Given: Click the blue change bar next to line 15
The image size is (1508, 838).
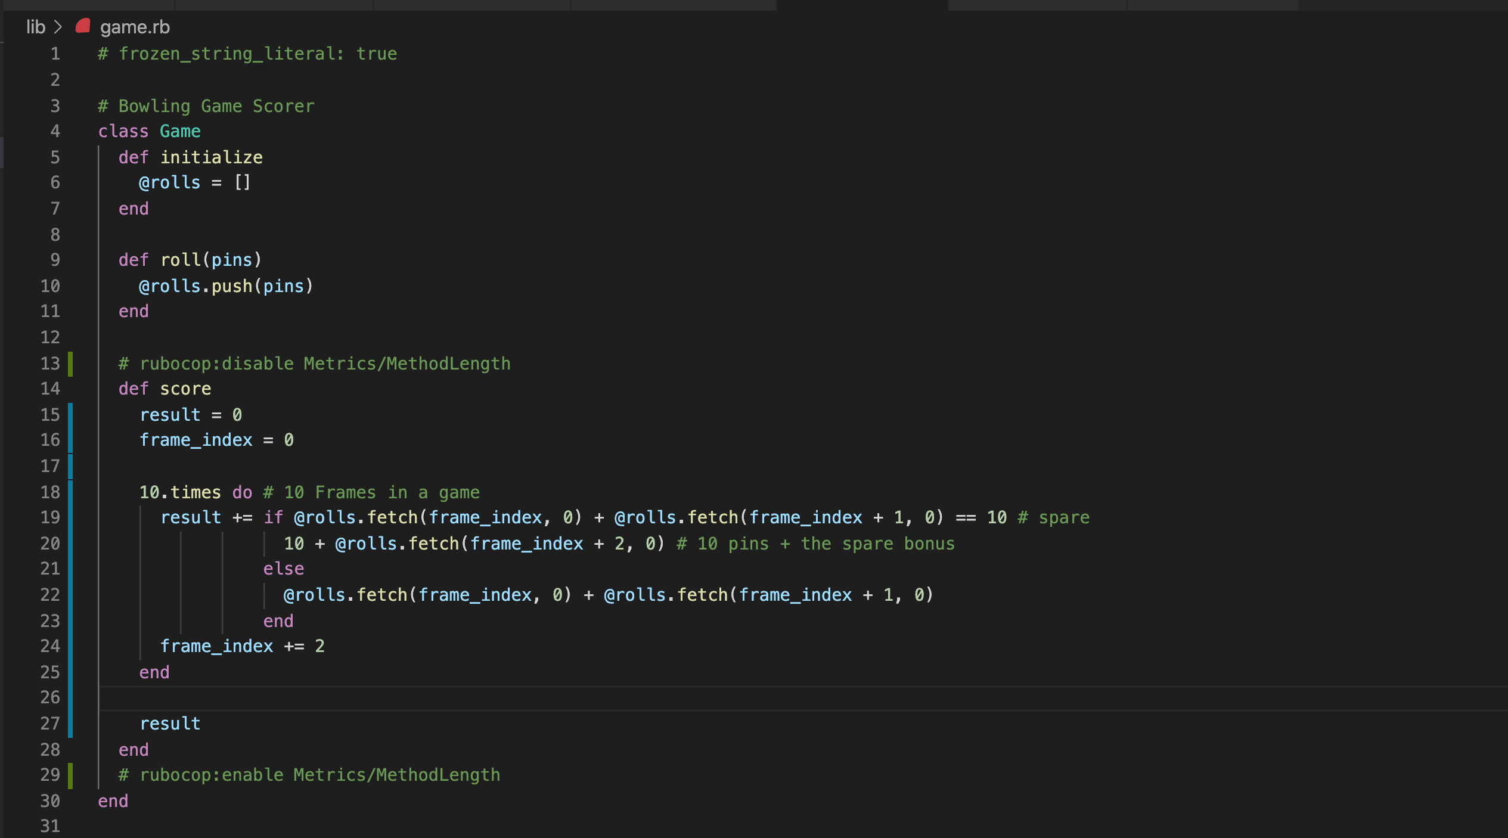Looking at the screenshot, I should click(x=72, y=415).
